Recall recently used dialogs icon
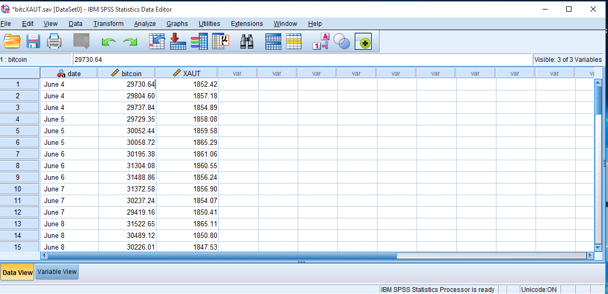Image resolution: width=608 pixels, height=294 pixels. coord(81,41)
